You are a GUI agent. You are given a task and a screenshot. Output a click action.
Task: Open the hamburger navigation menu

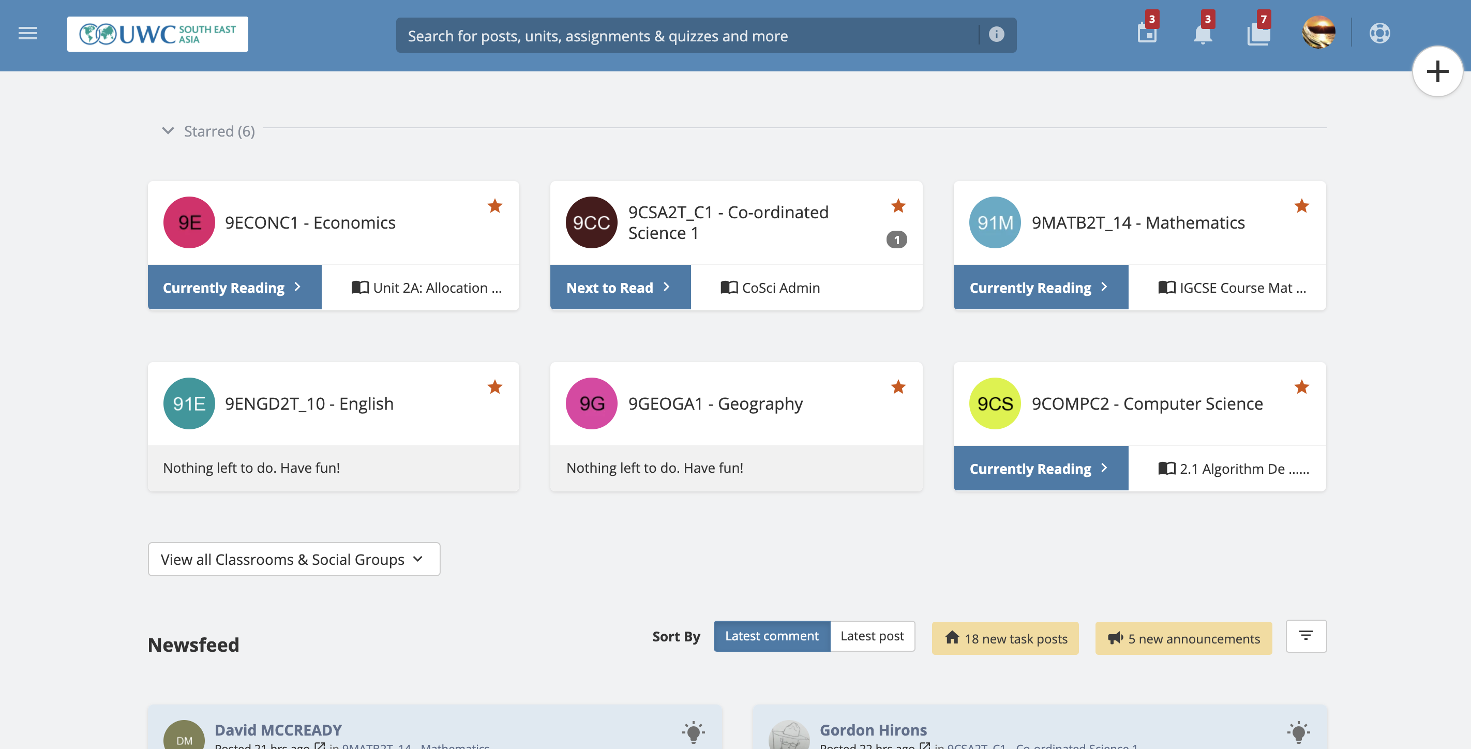coord(27,34)
